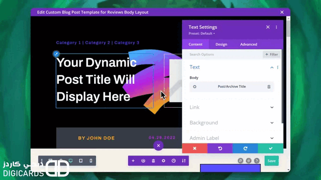Click the portability arrows icon
321x180 pixels.
[x=184, y=161]
